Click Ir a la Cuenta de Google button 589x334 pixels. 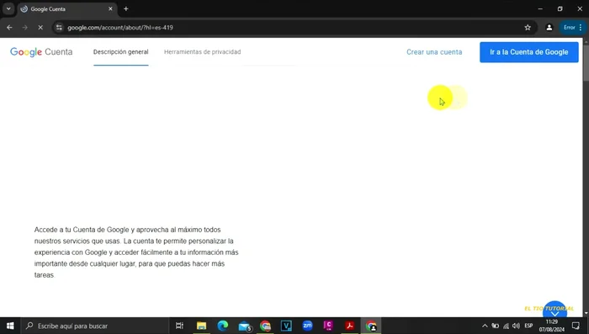pos(529,52)
